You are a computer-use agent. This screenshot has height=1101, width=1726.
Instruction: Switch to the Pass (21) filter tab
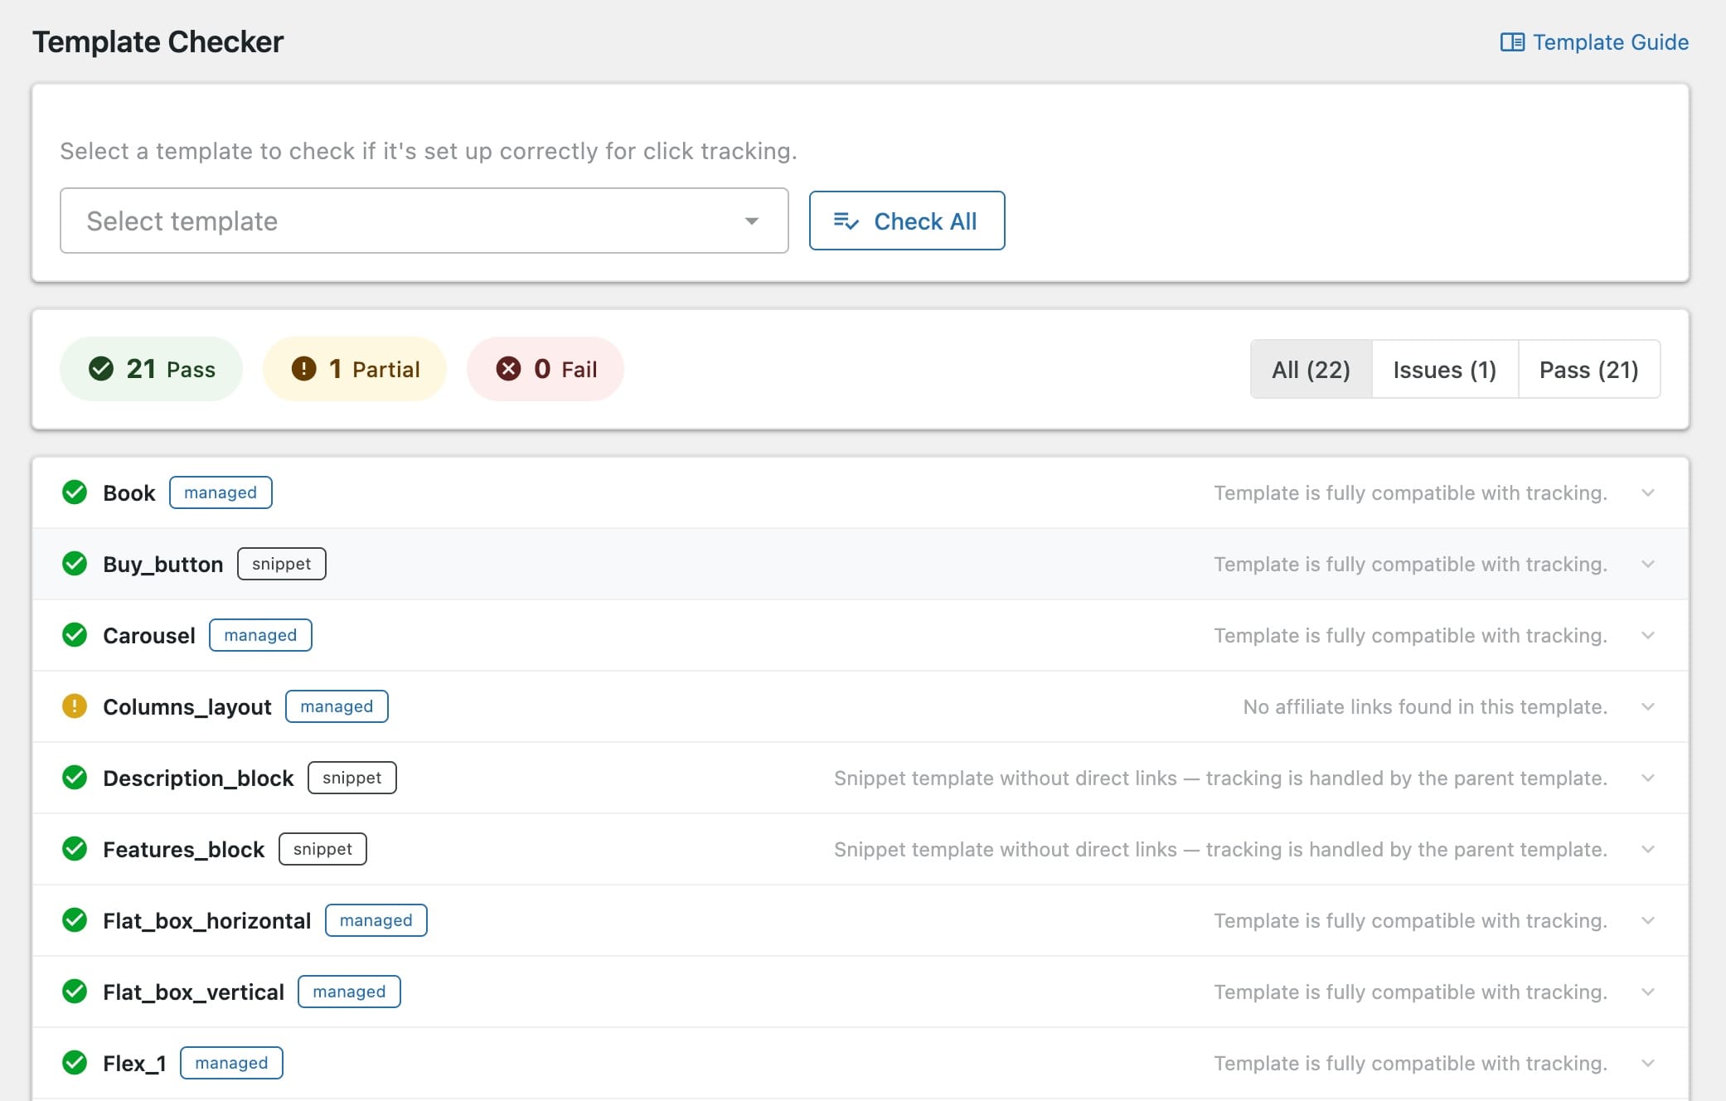tap(1588, 370)
